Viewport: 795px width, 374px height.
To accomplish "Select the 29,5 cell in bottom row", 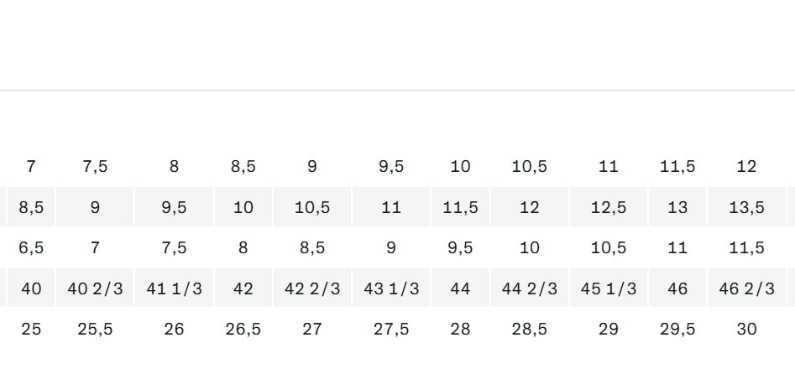I will [x=677, y=330].
